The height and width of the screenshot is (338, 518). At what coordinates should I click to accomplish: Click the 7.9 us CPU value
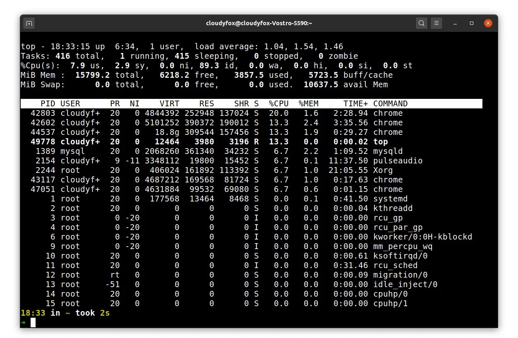[78, 65]
